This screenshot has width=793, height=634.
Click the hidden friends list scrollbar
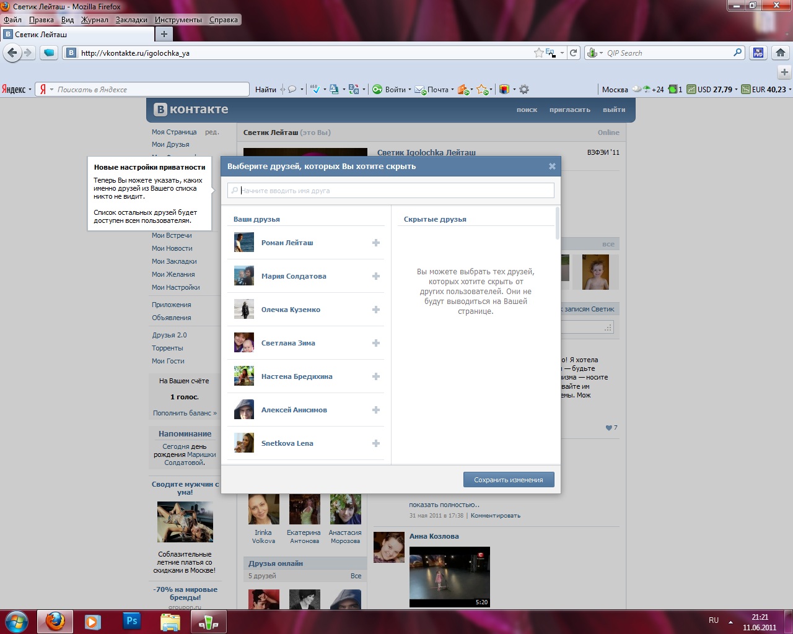pos(558,223)
